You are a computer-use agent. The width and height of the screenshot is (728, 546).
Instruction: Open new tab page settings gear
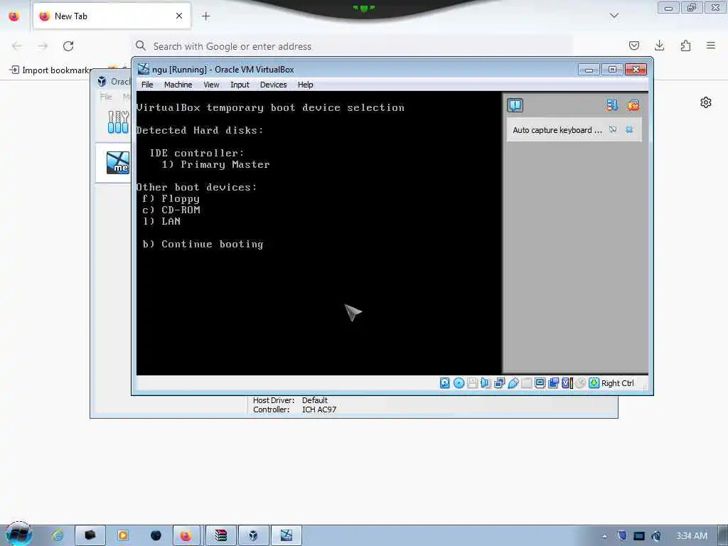point(706,102)
